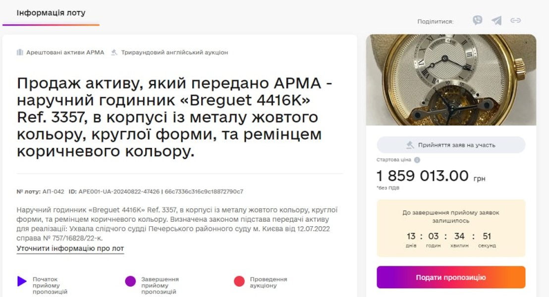Share the lot via Viber icon

[477, 20]
